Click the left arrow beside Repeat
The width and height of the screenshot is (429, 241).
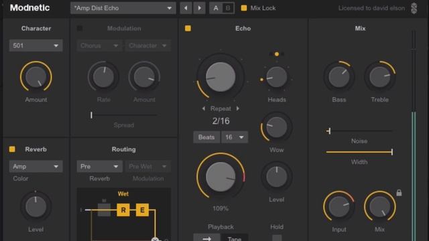tap(204, 108)
